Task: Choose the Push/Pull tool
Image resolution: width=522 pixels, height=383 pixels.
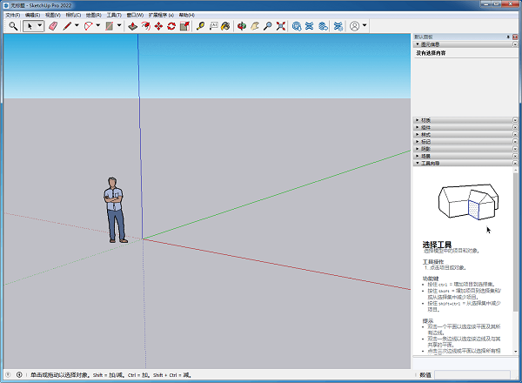Action: (x=132, y=26)
